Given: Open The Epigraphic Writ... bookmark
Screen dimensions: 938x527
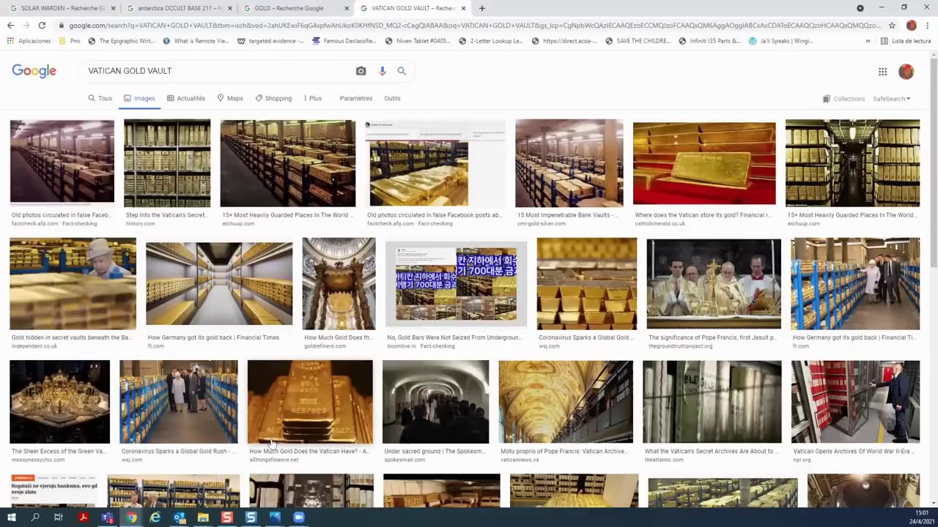Looking at the screenshot, I should pyautogui.click(x=121, y=41).
